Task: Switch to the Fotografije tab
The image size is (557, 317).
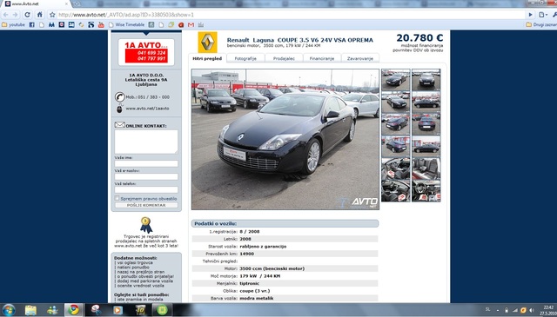Action: [x=245, y=58]
